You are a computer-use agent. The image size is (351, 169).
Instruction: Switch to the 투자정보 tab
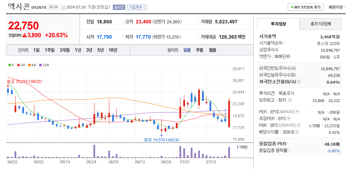click(278, 24)
